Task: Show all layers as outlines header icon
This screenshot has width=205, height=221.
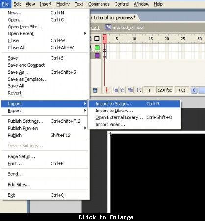Action: point(97,39)
